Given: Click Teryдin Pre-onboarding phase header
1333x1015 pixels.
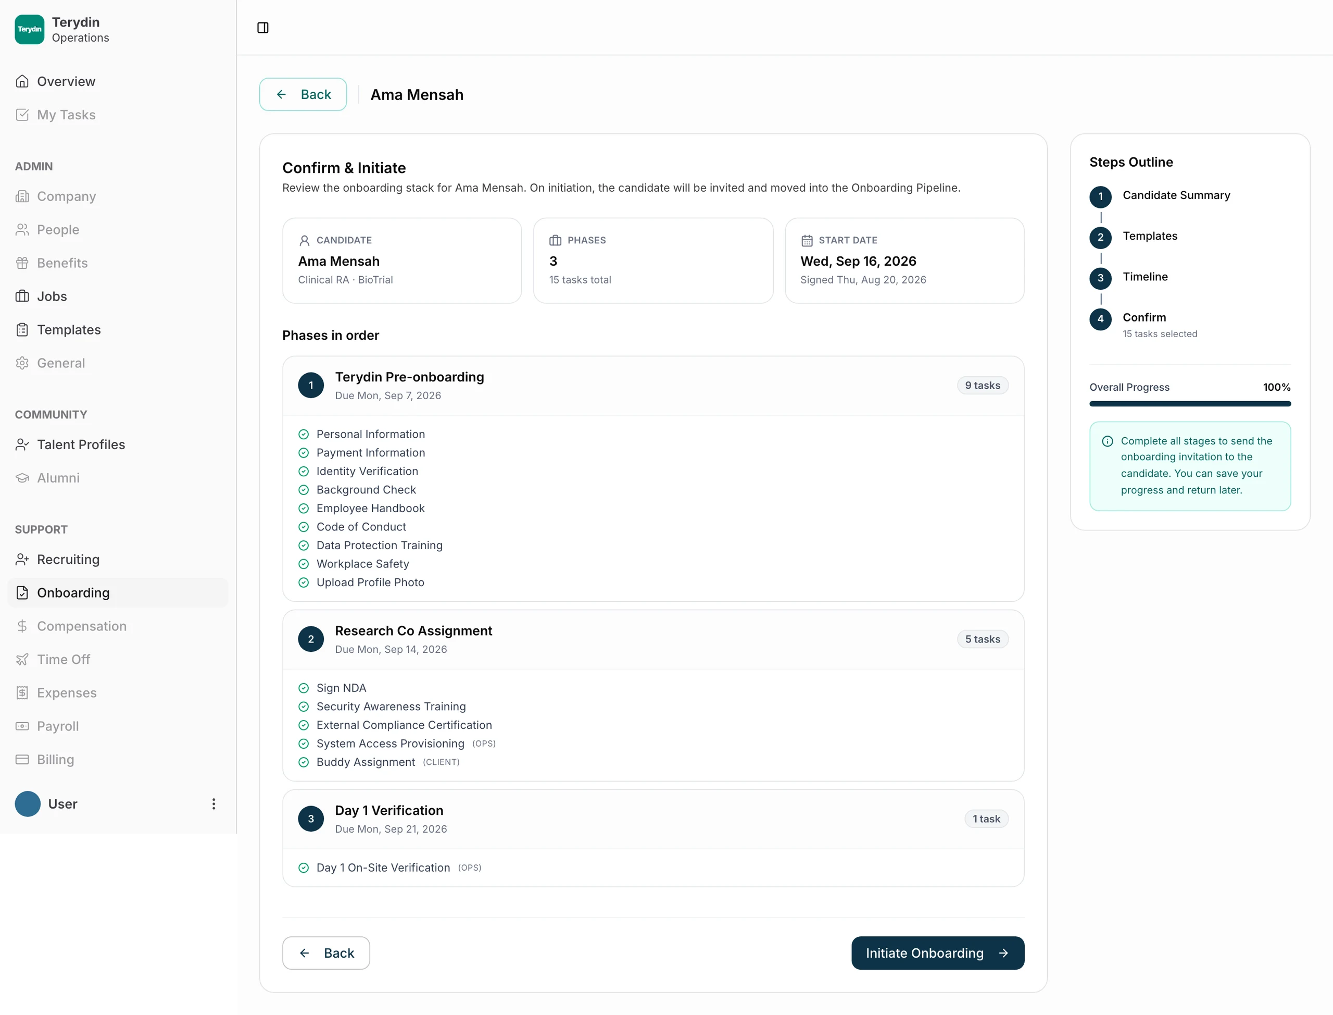Looking at the screenshot, I should (x=653, y=386).
